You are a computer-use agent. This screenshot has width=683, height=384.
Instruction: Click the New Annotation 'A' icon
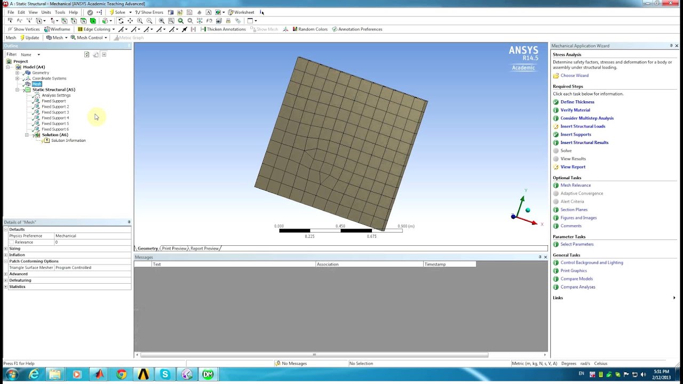pyautogui.click(x=209, y=12)
